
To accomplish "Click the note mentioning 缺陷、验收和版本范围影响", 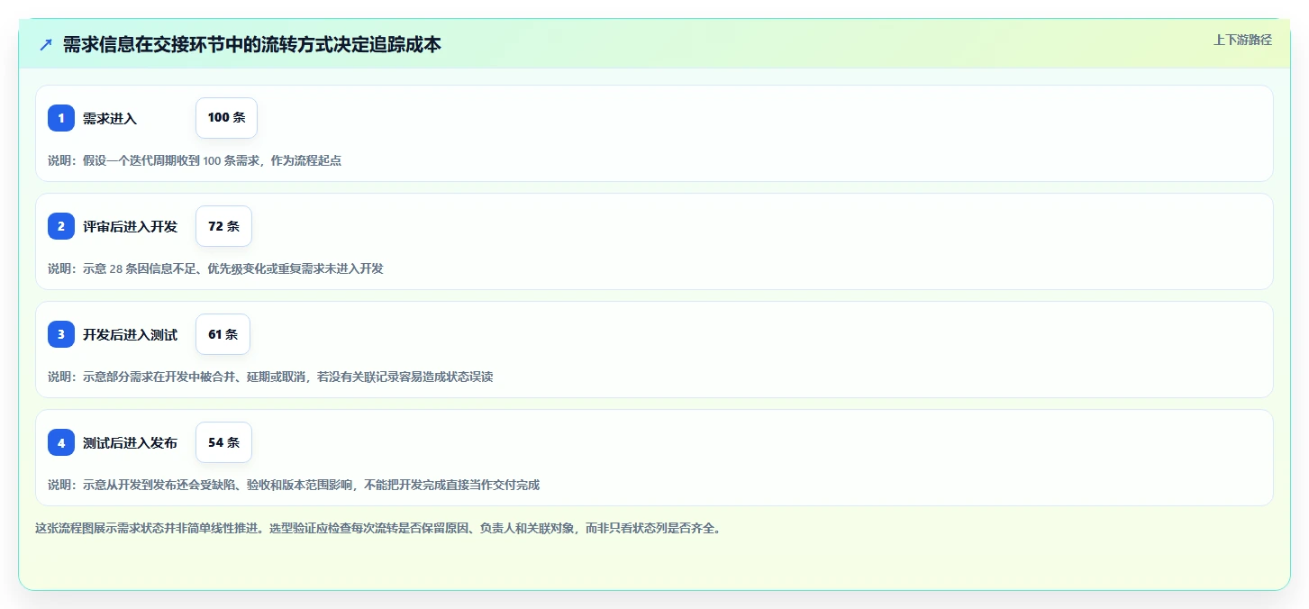I will [x=294, y=485].
